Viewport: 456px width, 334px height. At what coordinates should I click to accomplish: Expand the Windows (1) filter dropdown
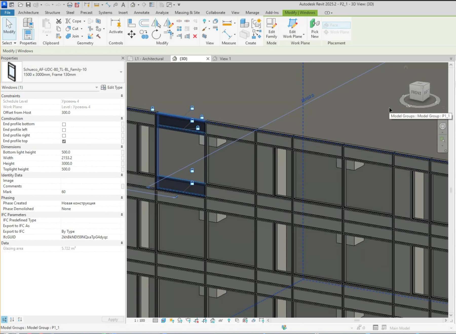[97, 87]
